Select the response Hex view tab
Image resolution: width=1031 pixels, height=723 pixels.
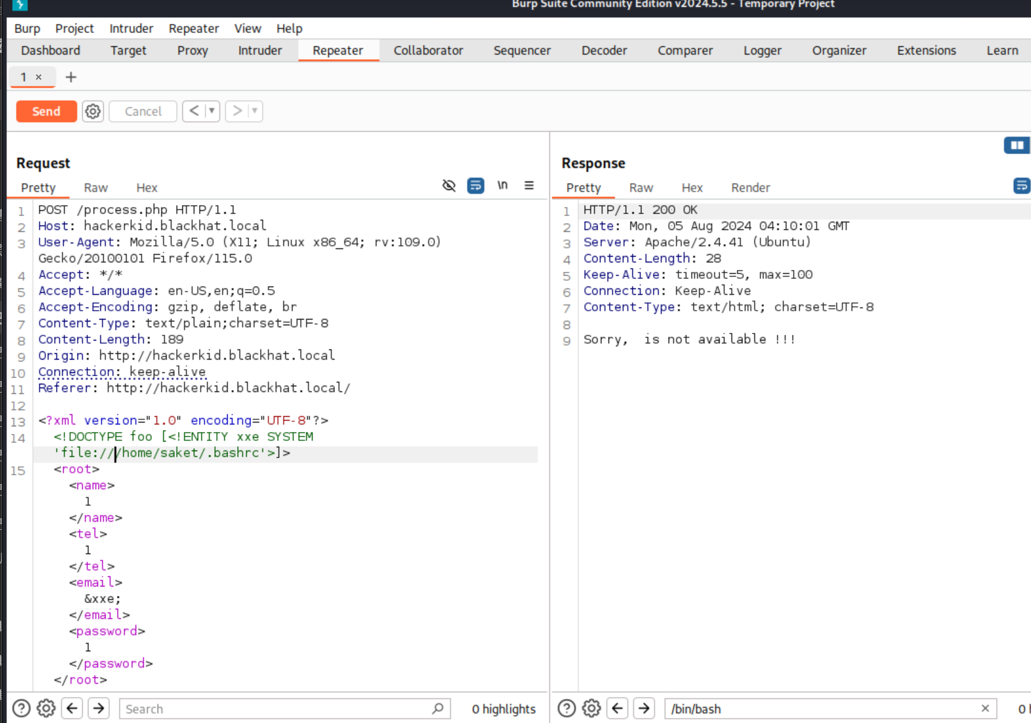point(692,188)
